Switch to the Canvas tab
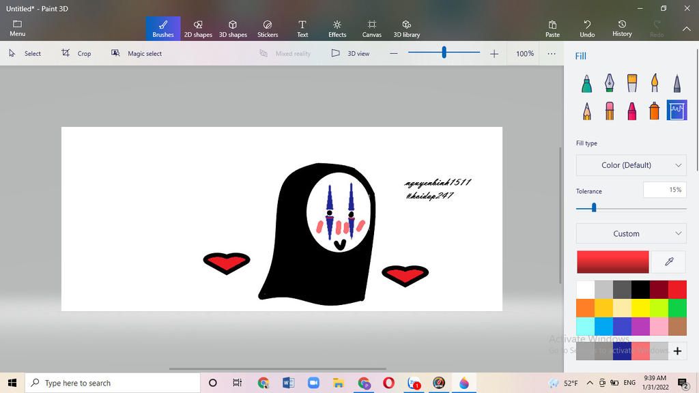This screenshot has height=393, width=699. point(372,29)
